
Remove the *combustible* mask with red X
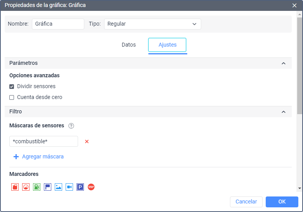tap(87, 141)
